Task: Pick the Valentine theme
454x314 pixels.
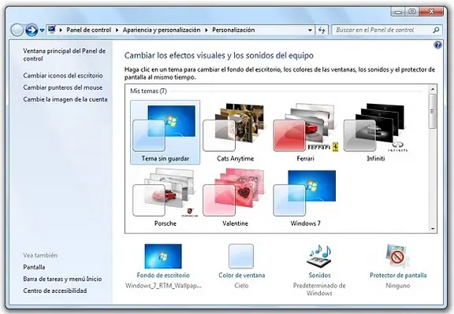Action: [x=235, y=198]
